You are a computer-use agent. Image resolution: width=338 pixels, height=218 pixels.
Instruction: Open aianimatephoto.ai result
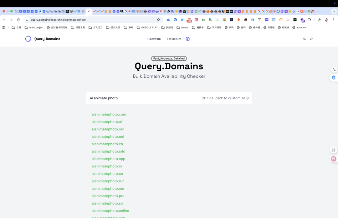click(x=107, y=122)
